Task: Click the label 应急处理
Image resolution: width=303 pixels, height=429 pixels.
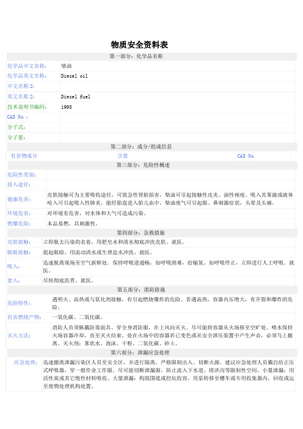Action: click(26, 363)
